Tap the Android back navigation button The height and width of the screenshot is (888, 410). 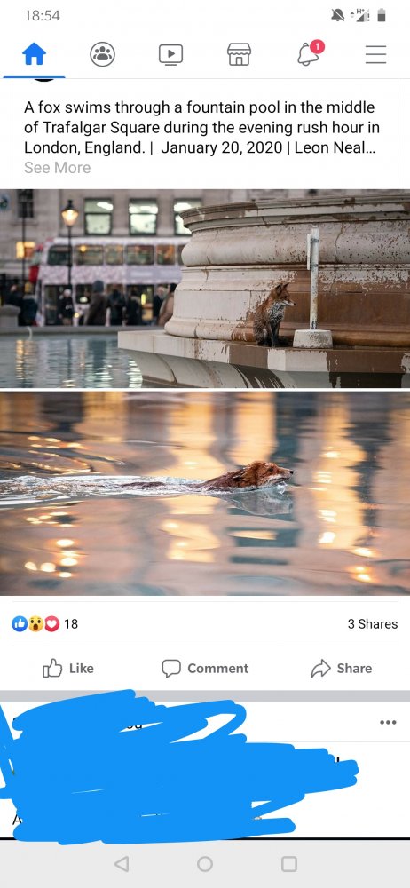tap(122, 864)
